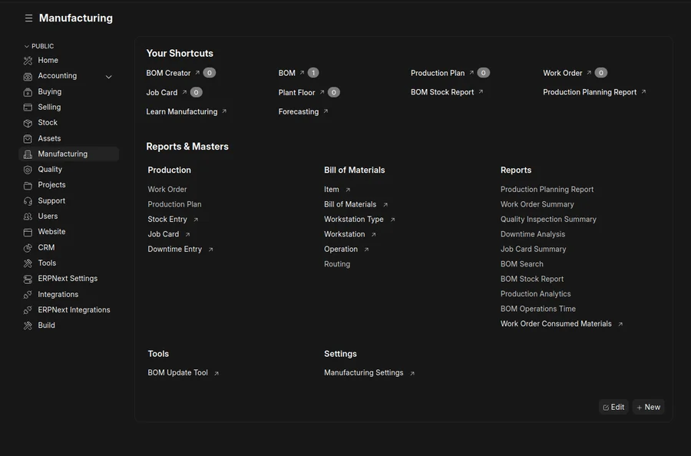The width and height of the screenshot is (691, 456).
Task: Click the Support headset icon
Action: pyautogui.click(x=28, y=201)
